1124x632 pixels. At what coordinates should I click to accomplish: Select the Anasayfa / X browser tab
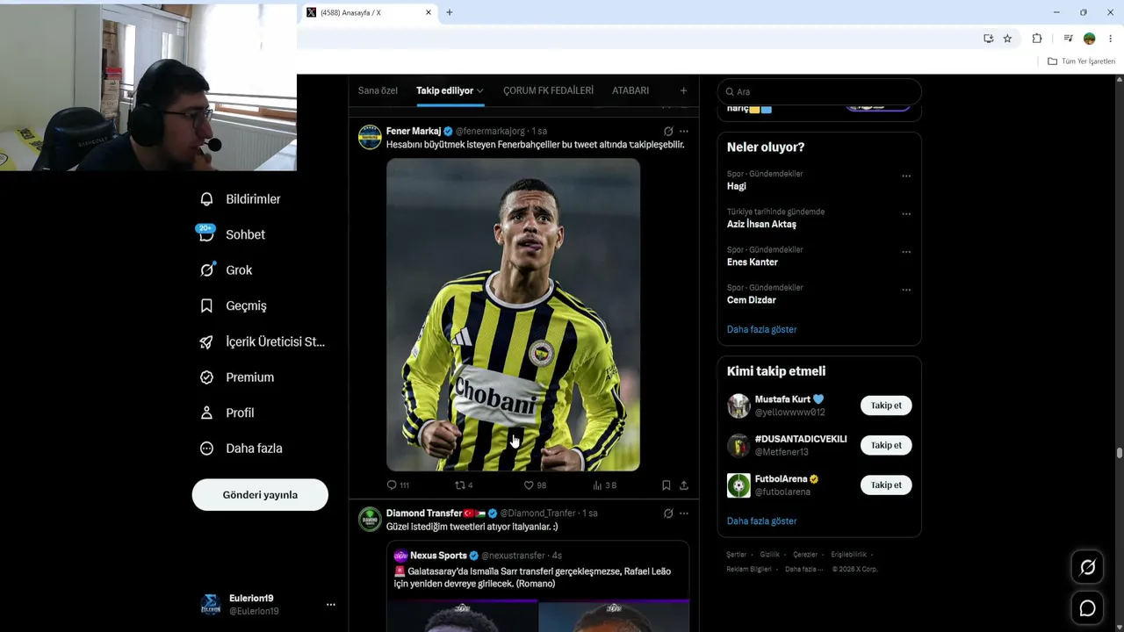coord(369,13)
